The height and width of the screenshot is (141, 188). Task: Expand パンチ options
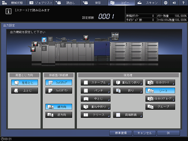pos(96,90)
